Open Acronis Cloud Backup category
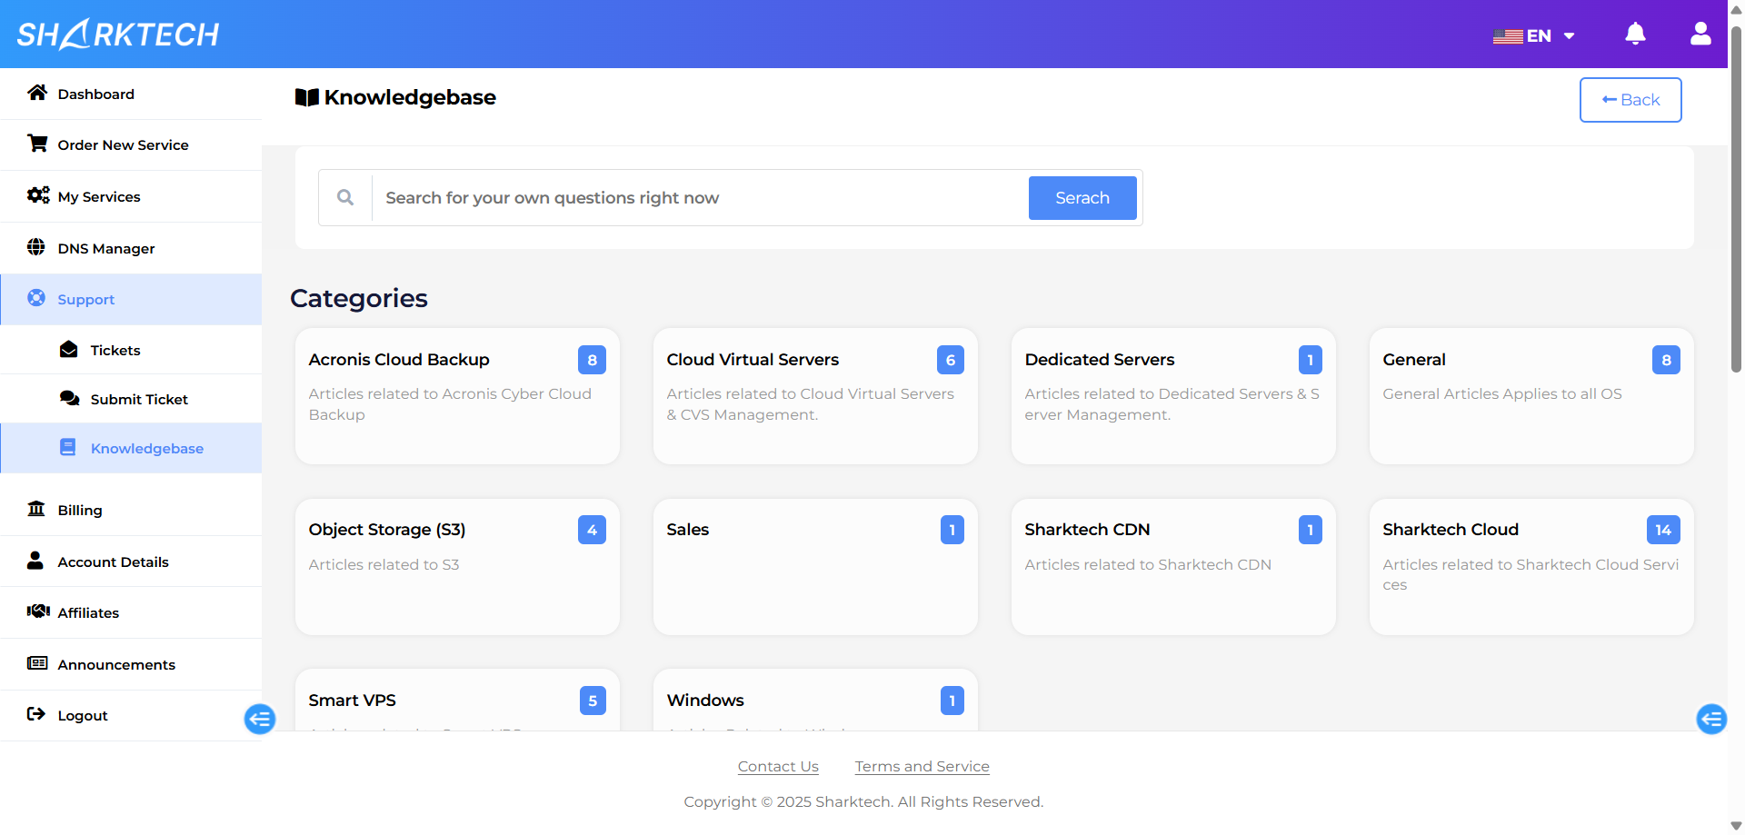This screenshot has width=1745, height=835. click(x=458, y=396)
